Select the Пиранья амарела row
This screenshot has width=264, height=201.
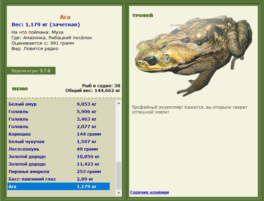[59, 172]
